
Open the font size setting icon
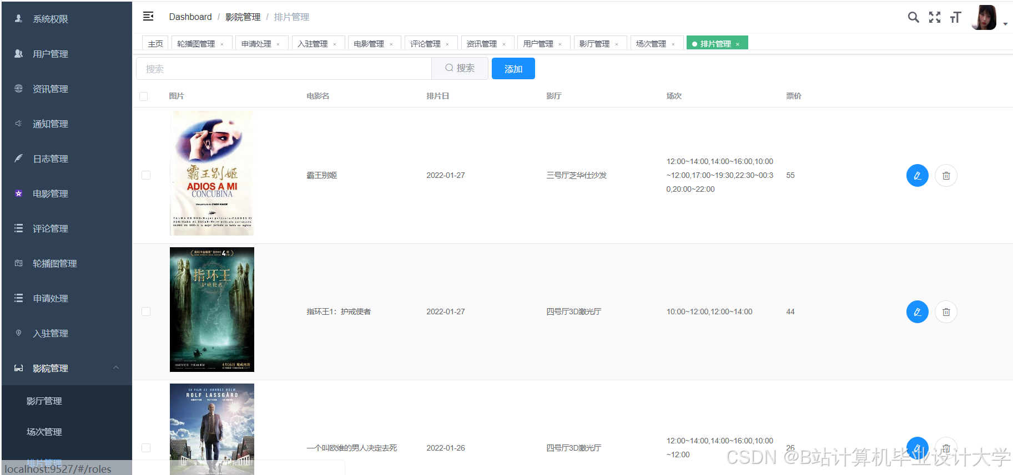click(955, 17)
